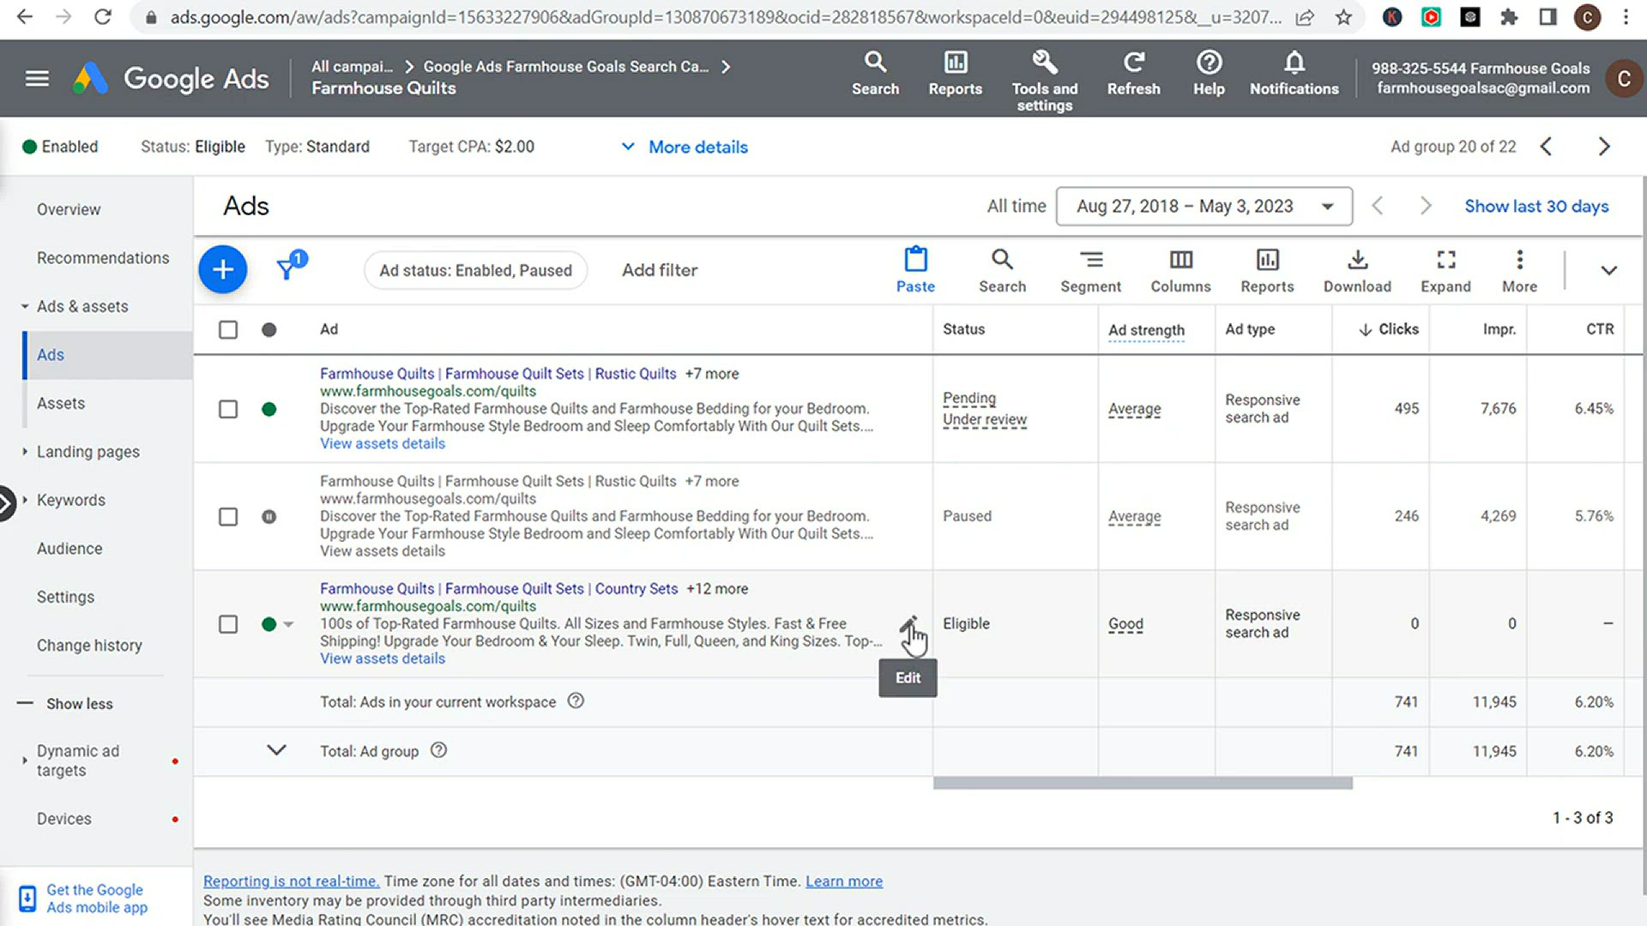Image resolution: width=1647 pixels, height=926 pixels.
Task: Open Settings in sidebar
Action: point(65,598)
